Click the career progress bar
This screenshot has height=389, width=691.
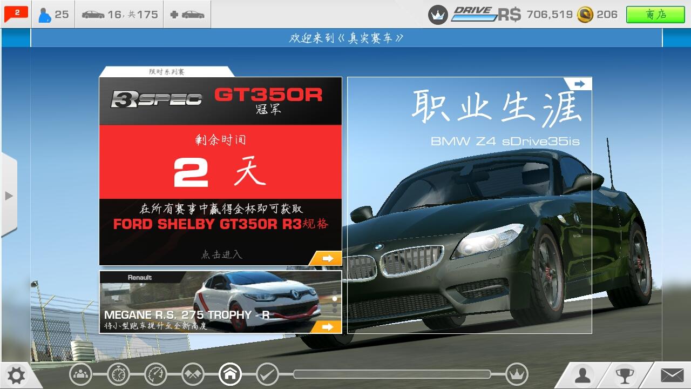coord(392,374)
